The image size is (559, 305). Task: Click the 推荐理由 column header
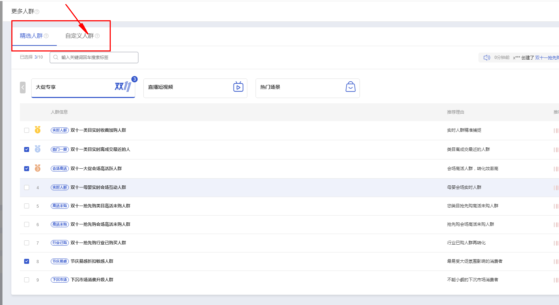(x=456, y=112)
